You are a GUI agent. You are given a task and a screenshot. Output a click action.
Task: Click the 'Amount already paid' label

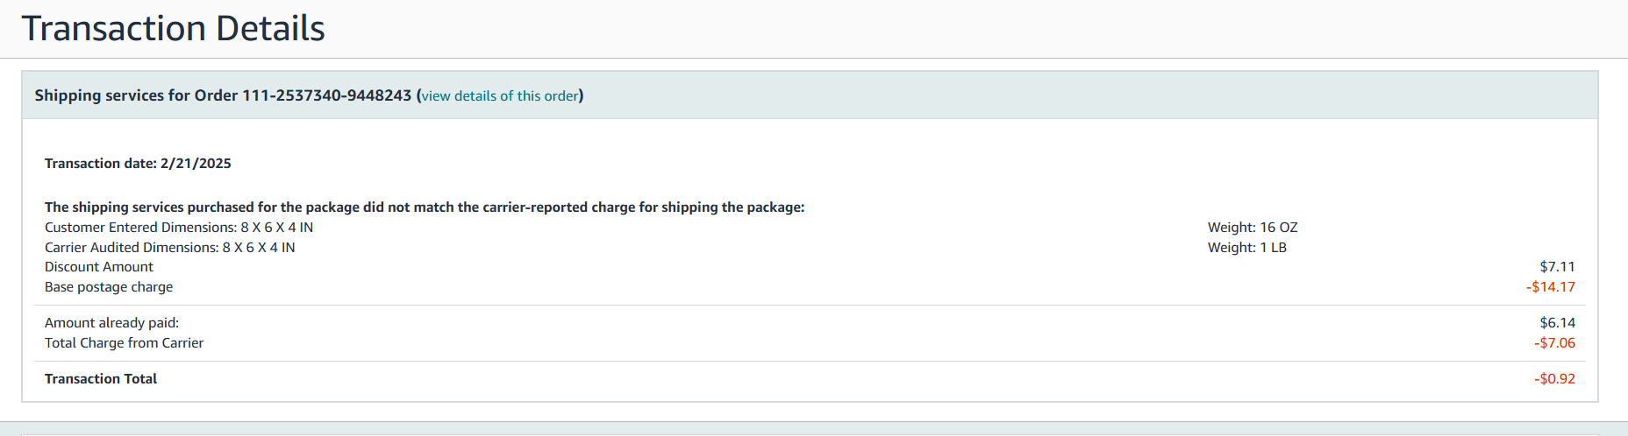pos(111,323)
